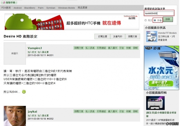Click the post timestamp 2011-03-09 10:18 #4352

(40, 119)
